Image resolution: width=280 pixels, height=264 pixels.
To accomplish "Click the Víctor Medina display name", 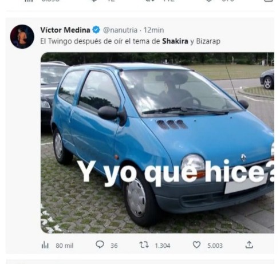I will [65, 30].
